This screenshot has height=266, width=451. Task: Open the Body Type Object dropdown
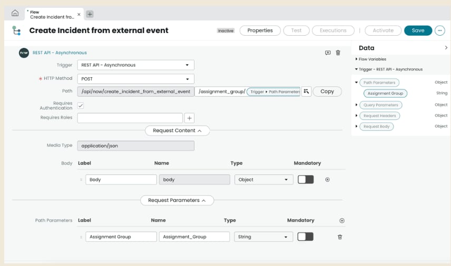[264, 180]
